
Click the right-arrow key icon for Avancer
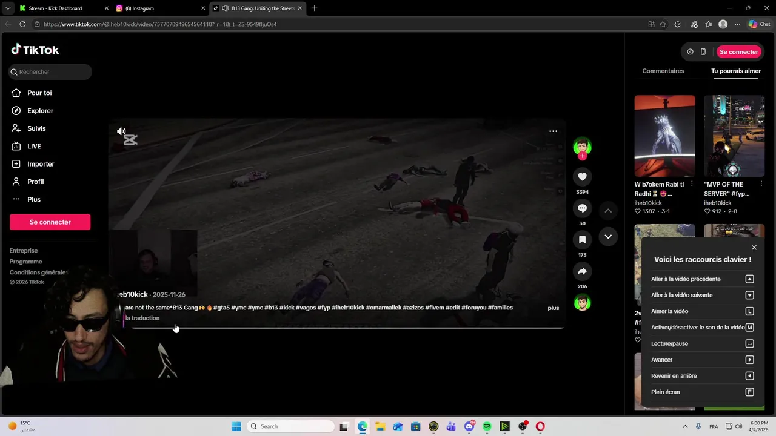[x=749, y=360]
